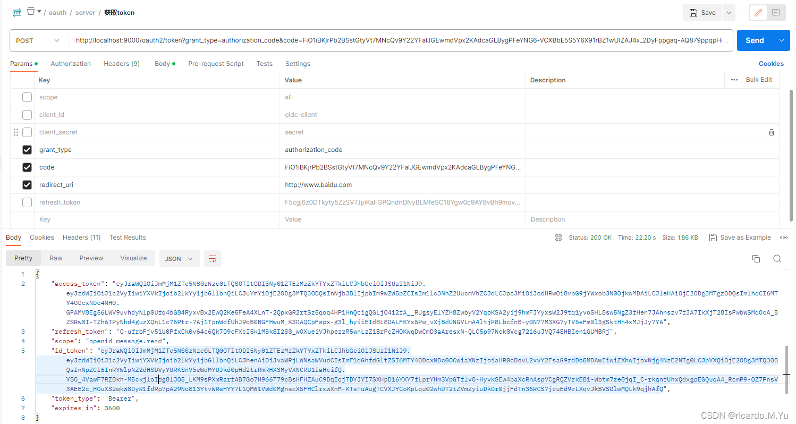Open the Authorization tab
This screenshot has width=796, height=424.
click(x=71, y=64)
